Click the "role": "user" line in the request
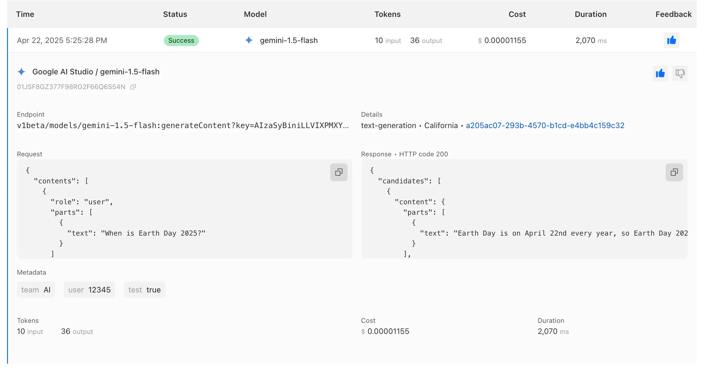This screenshot has width=704, height=368. (82, 202)
